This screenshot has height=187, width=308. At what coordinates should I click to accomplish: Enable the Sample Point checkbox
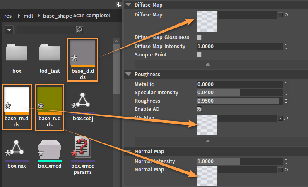click(x=199, y=54)
